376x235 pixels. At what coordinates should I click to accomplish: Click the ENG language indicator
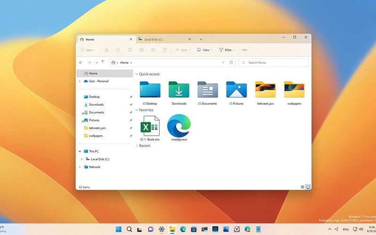[x=346, y=229]
